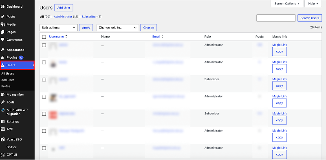Tick the checkbox in second Subscriber row
This screenshot has height=160, width=326.
[44, 114]
